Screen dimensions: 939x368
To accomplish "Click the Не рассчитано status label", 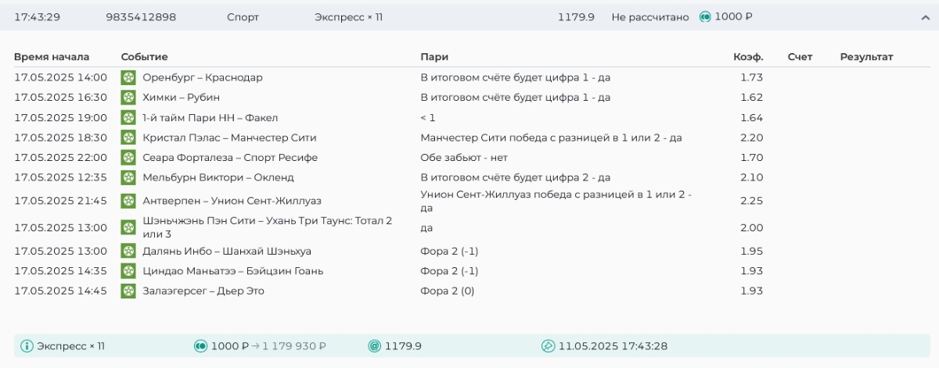I will 649,17.
